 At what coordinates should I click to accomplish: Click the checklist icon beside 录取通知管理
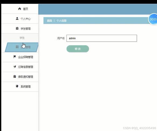pyautogui.click(x=15, y=76)
